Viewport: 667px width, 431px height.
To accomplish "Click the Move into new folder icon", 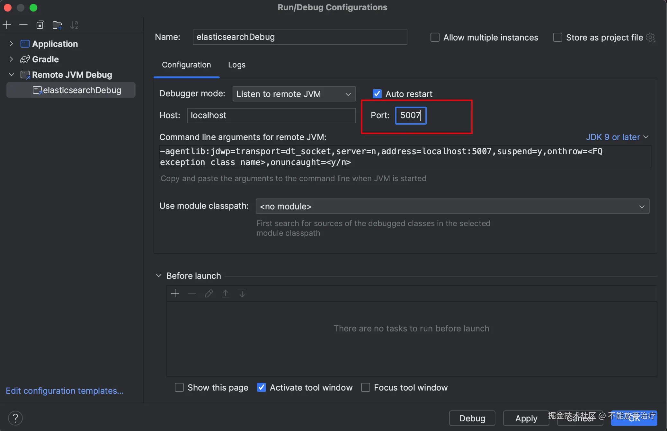I will pos(57,25).
